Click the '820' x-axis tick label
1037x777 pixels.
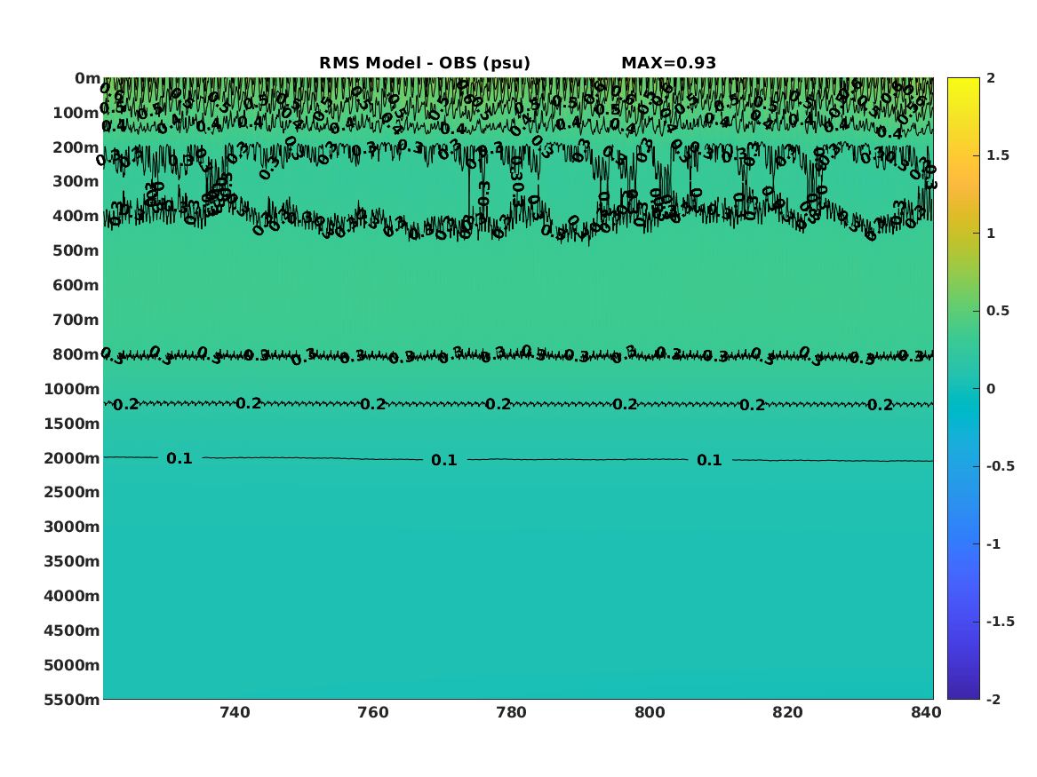pyautogui.click(x=787, y=713)
